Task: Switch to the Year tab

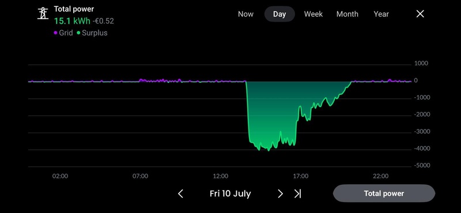Action: click(x=381, y=14)
